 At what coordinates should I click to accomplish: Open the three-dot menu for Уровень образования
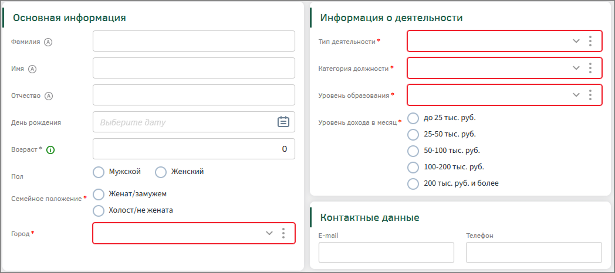(590, 95)
